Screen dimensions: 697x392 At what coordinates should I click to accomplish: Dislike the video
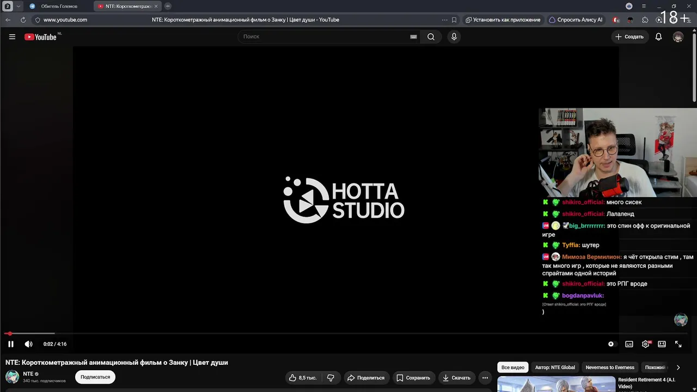coord(331,378)
